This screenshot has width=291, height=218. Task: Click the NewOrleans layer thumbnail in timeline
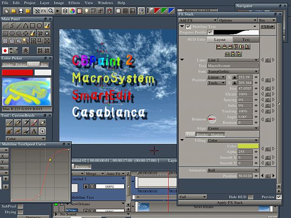point(144,207)
